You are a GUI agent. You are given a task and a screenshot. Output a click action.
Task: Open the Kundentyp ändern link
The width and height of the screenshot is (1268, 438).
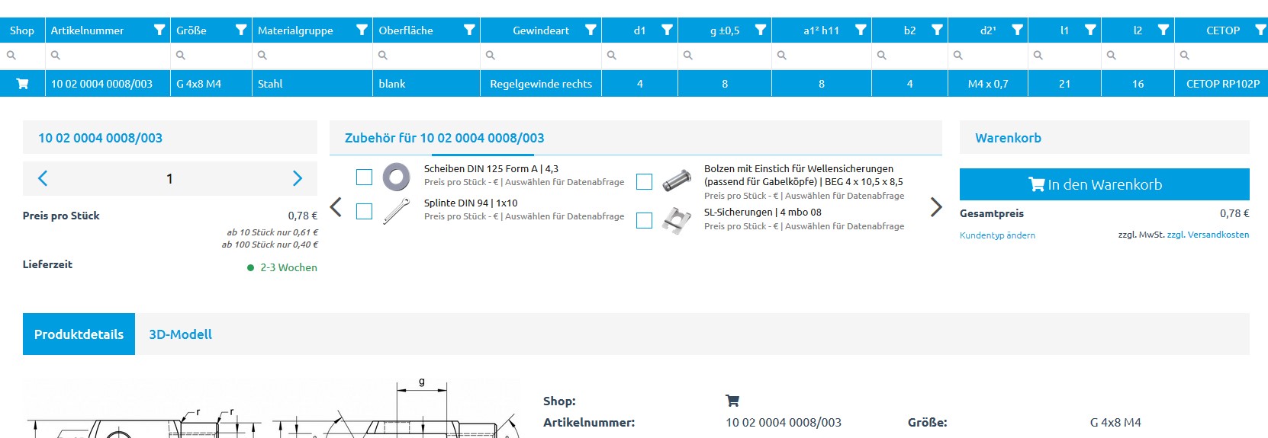click(997, 235)
